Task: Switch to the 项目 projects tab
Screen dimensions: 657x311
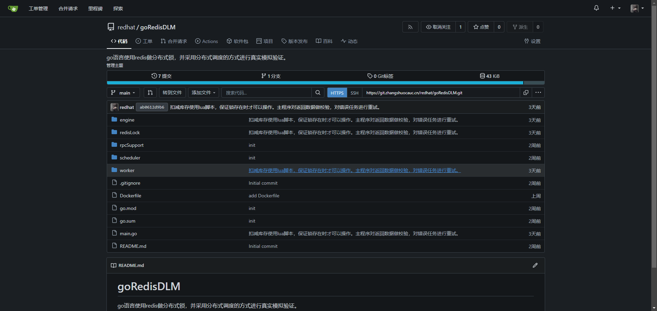Action: pos(265,41)
